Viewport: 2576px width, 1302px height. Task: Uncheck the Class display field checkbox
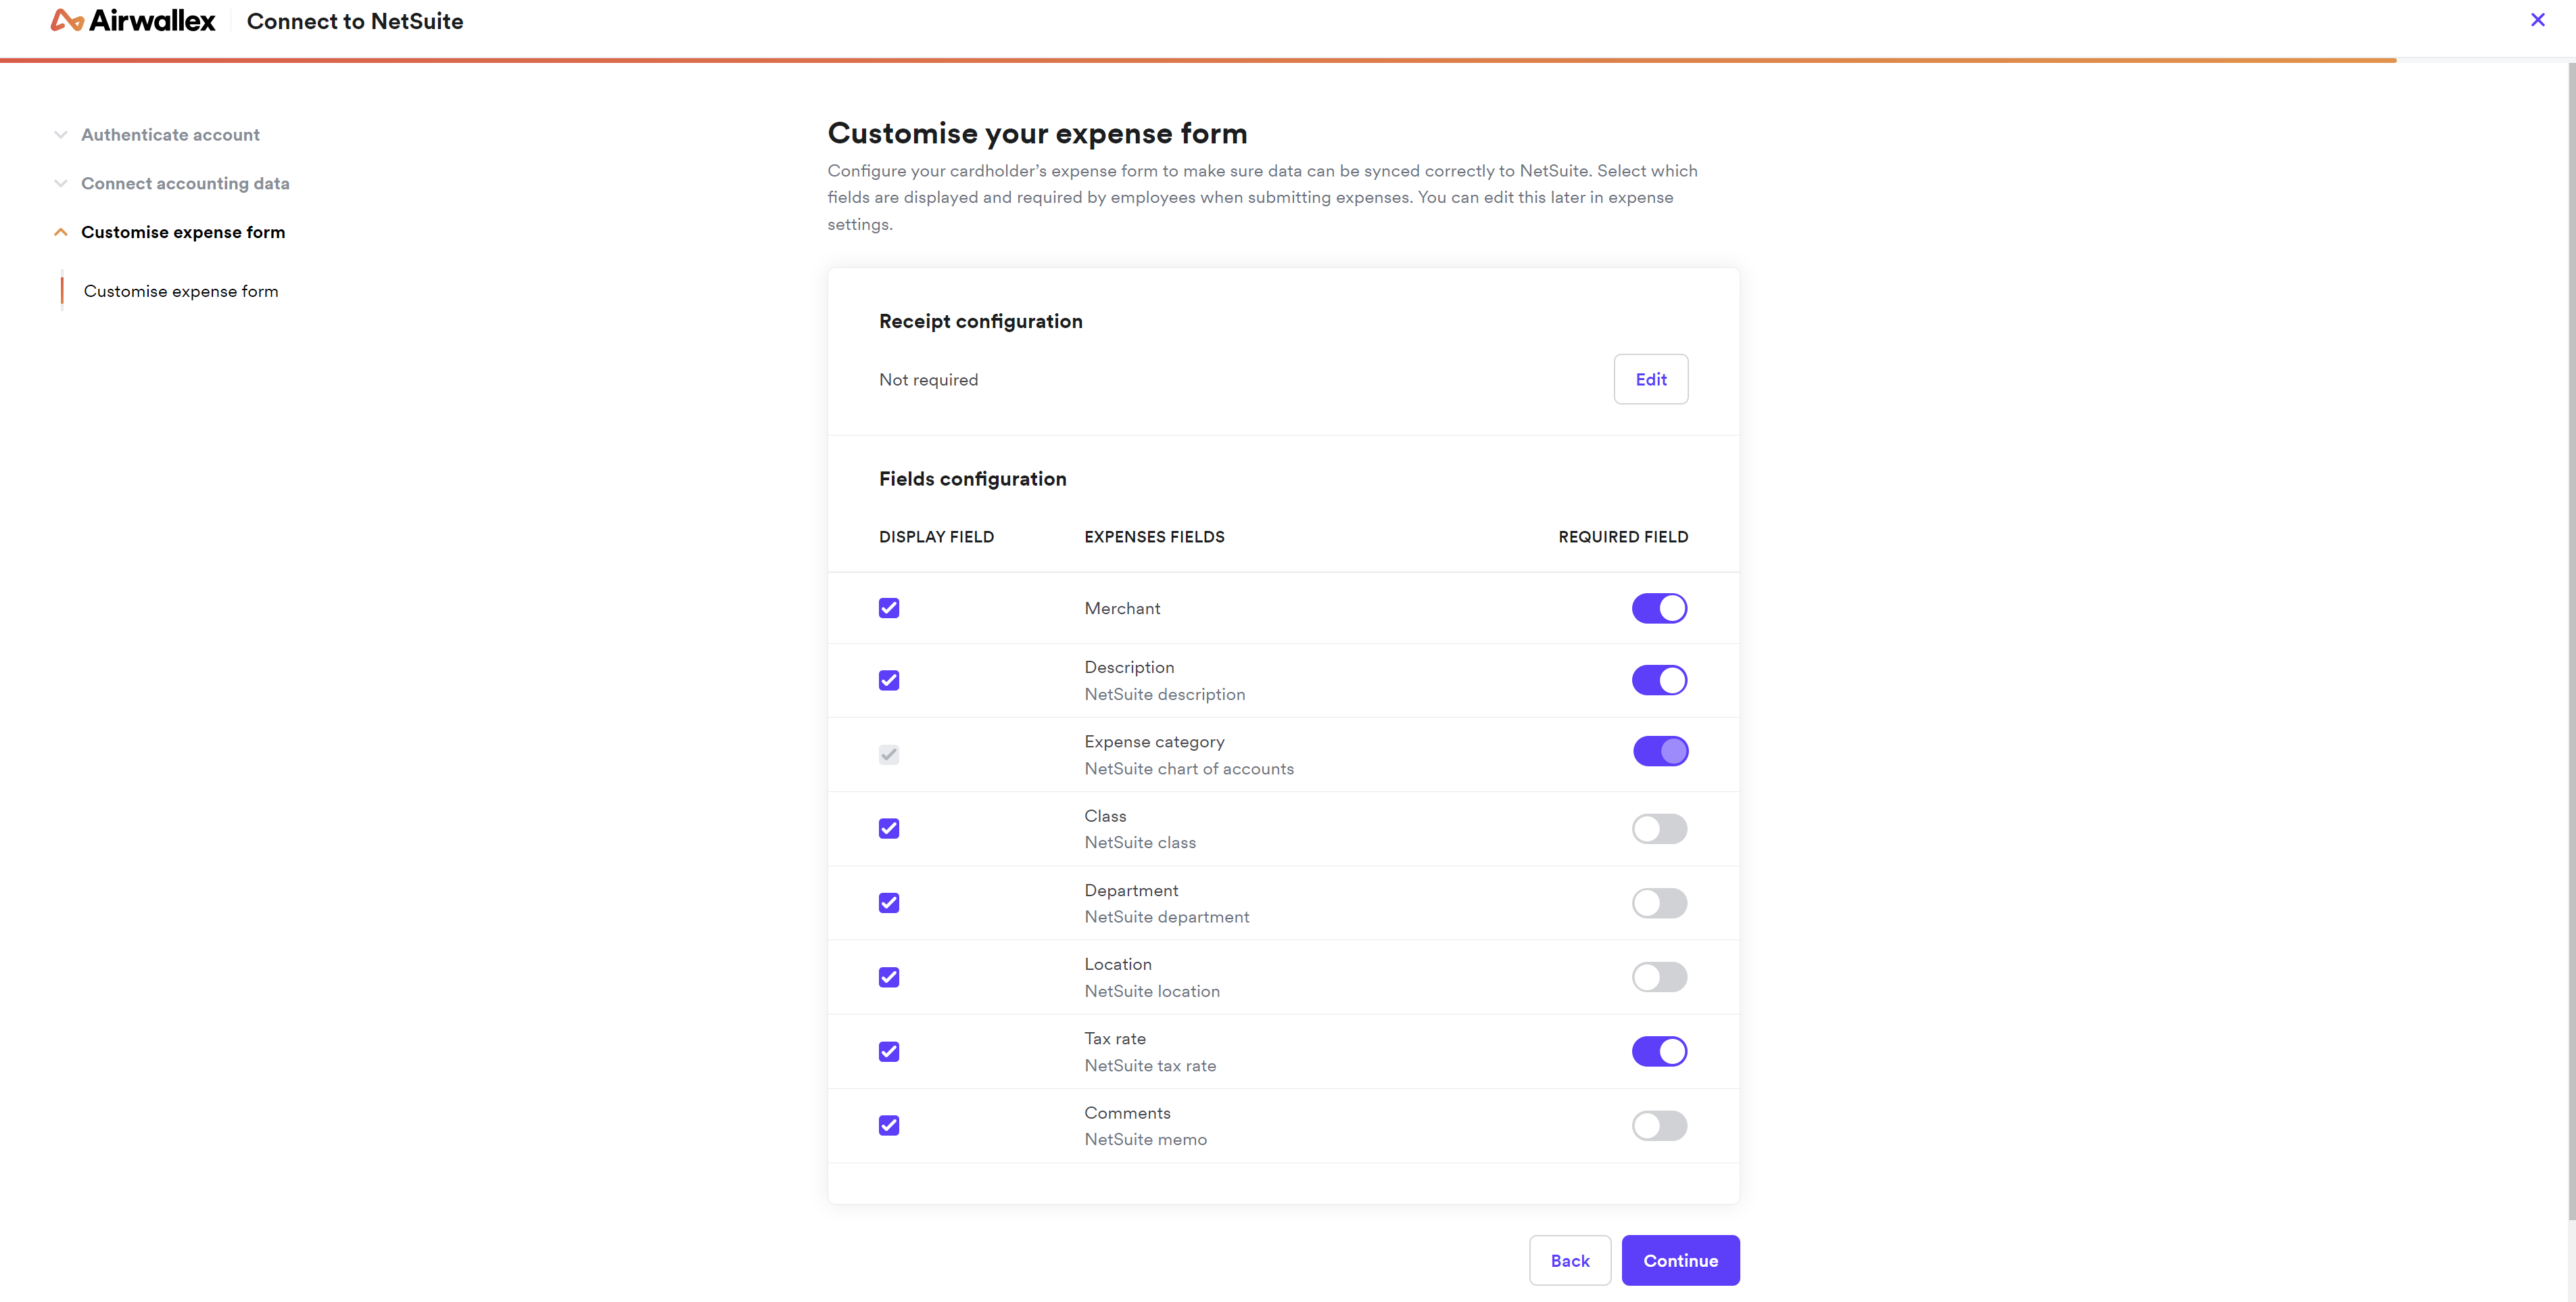[889, 829]
